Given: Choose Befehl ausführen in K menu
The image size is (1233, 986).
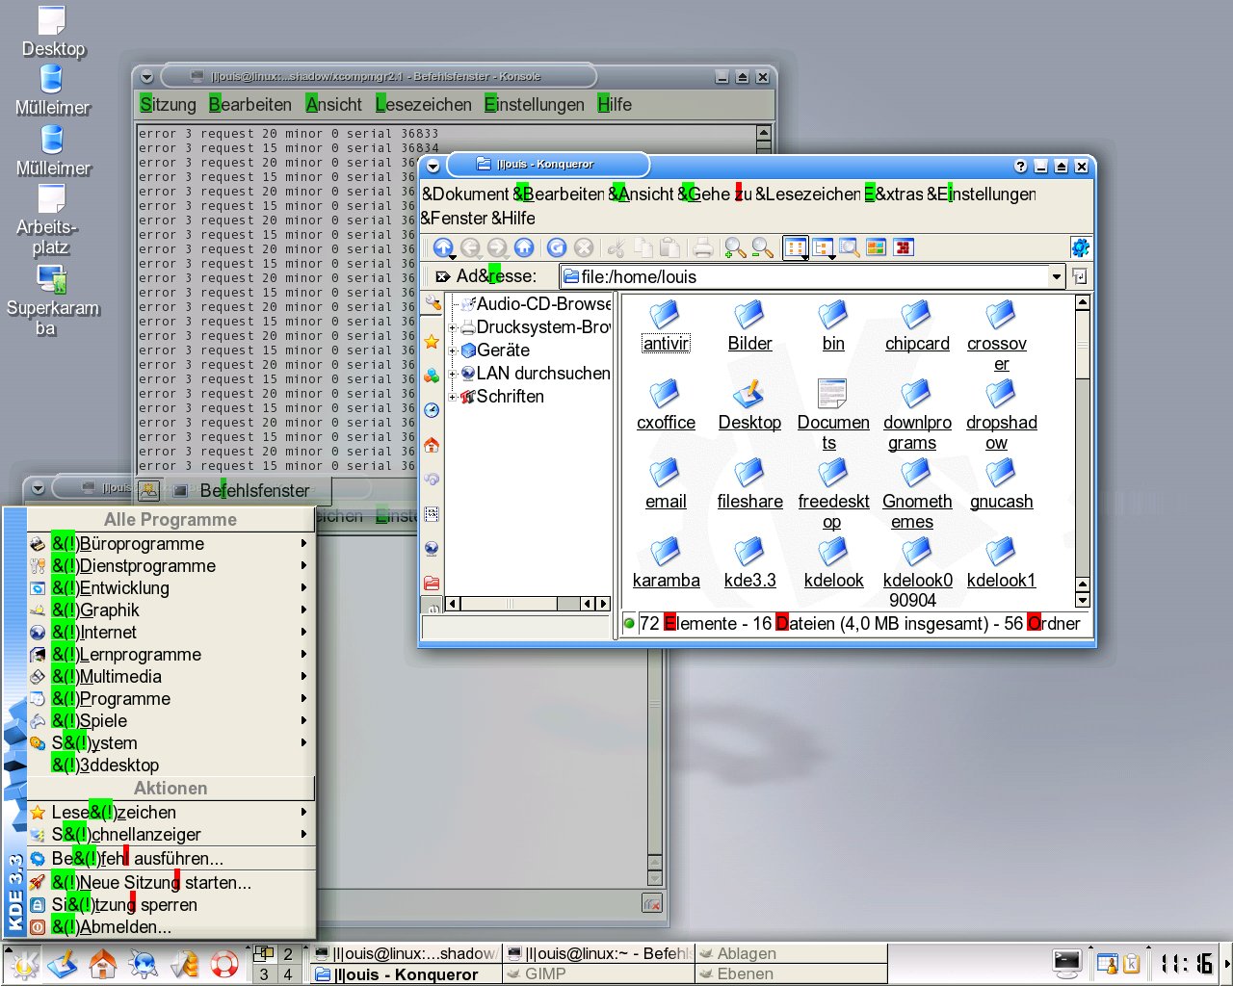Looking at the screenshot, I should (171, 859).
